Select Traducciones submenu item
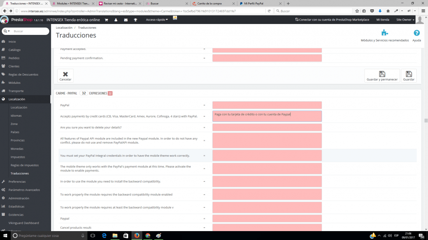The image size is (428, 240). pyautogui.click(x=20, y=173)
